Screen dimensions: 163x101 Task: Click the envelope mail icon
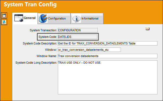147,29
